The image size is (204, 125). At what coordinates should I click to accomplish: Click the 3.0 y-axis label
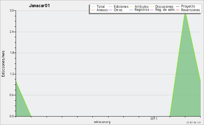(x=12, y=10)
